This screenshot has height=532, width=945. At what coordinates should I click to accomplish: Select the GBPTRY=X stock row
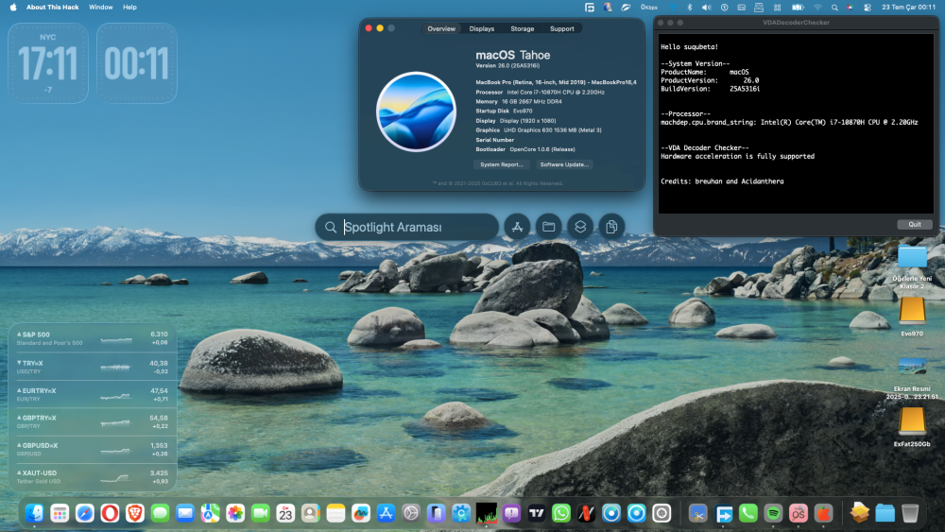tap(93, 421)
